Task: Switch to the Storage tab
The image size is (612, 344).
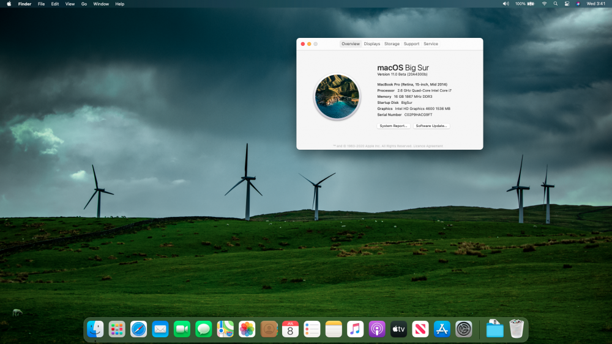Action: click(x=392, y=44)
